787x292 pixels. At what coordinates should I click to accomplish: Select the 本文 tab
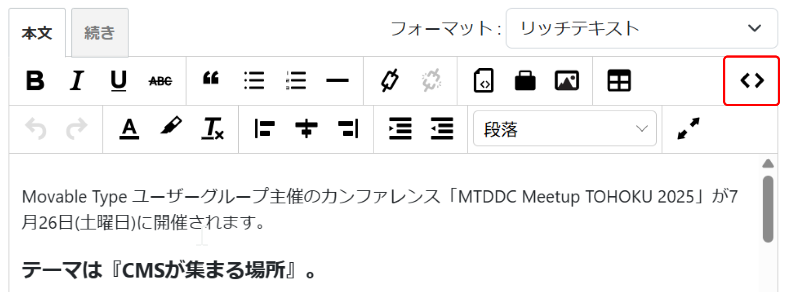coord(37,33)
